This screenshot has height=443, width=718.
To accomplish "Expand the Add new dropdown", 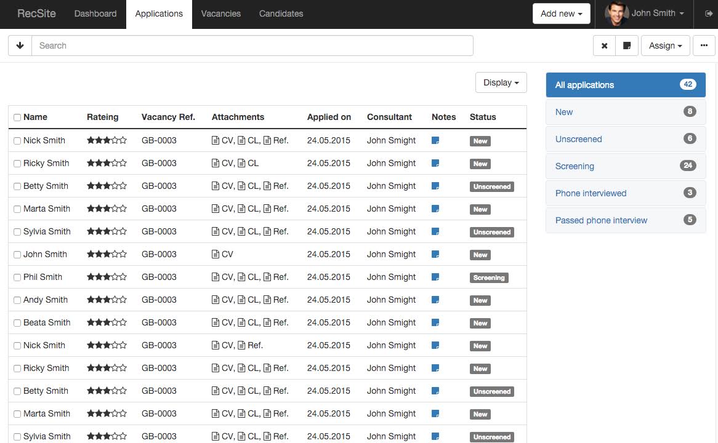I will click(x=561, y=14).
